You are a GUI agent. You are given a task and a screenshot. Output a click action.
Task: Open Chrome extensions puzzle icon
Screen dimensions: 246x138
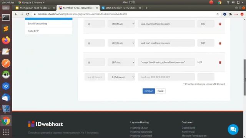(x=230, y=14)
